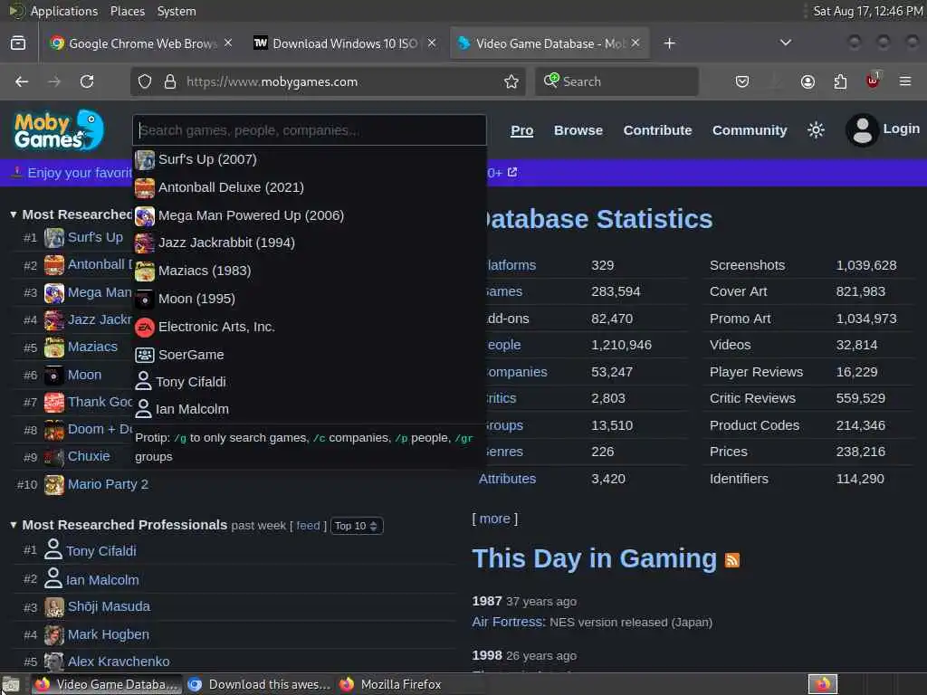The image size is (927, 695).
Task: Open the Air Fortress game link
Action: coord(509,622)
